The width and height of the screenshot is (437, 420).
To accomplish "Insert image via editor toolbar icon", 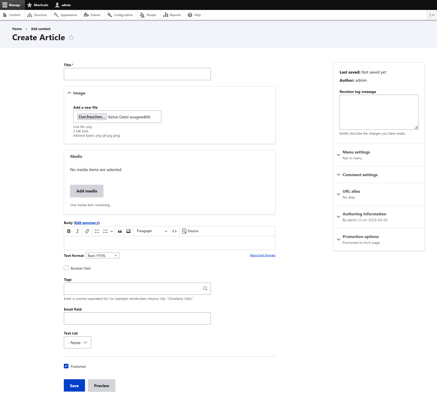I will click(128, 231).
